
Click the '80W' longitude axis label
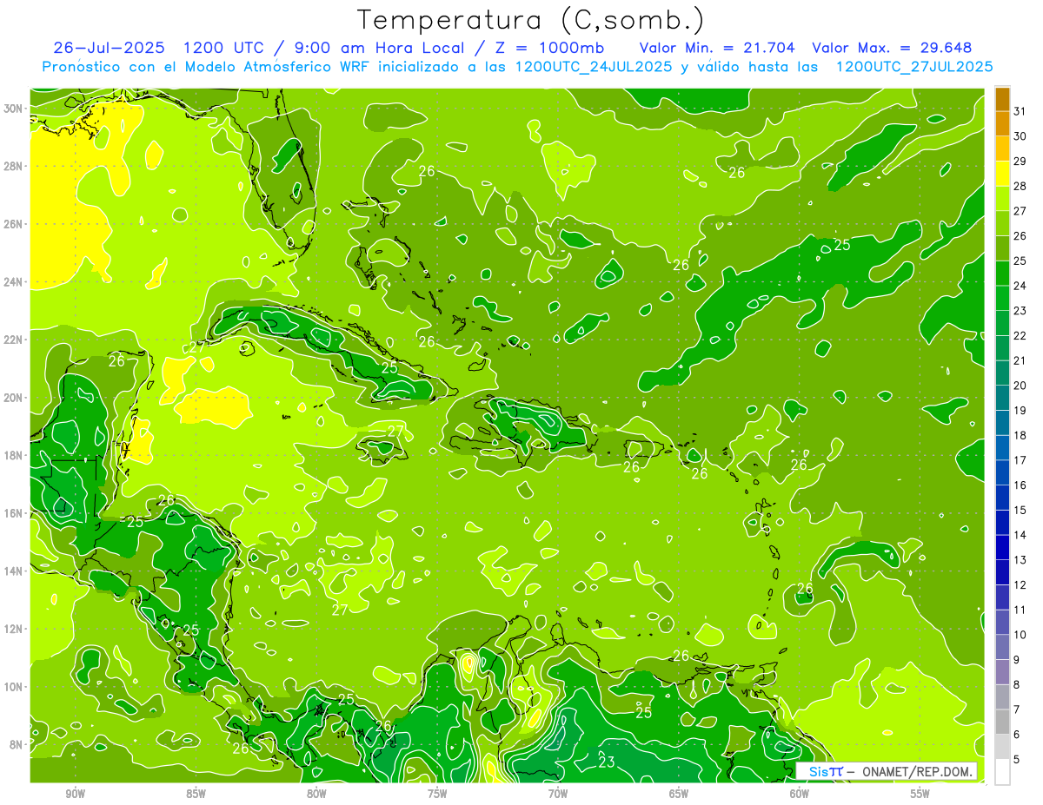[x=316, y=793]
